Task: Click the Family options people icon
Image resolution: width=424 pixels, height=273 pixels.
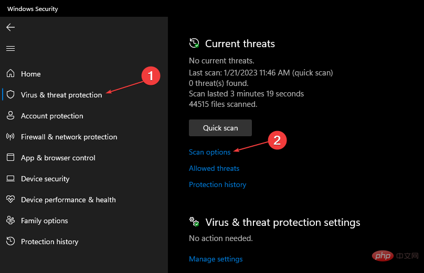Action: (x=10, y=221)
